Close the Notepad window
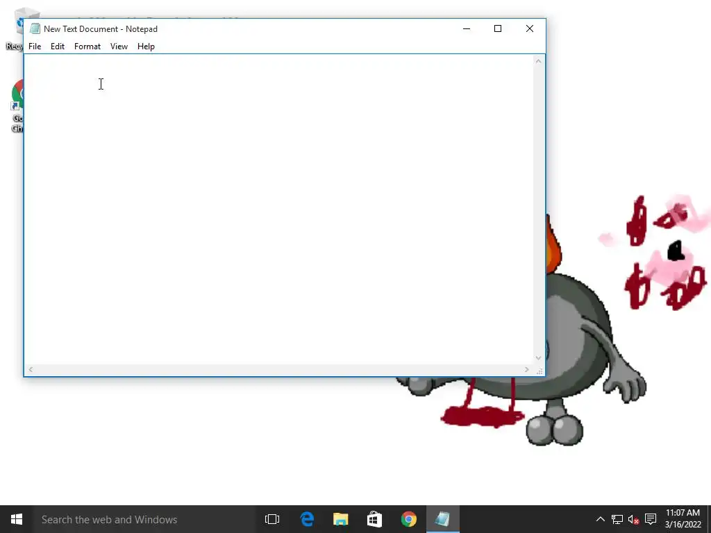The height and width of the screenshot is (533, 711). [530, 28]
